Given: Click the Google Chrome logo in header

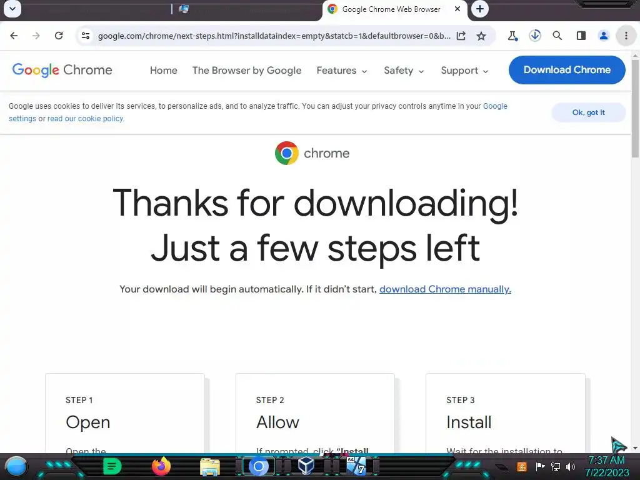Looking at the screenshot, I should coord(62,70).
